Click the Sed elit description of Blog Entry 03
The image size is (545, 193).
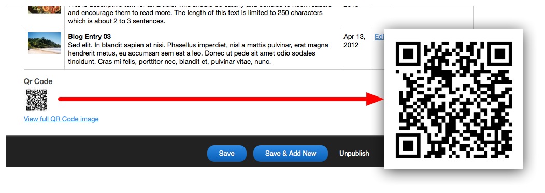(198, 53)
